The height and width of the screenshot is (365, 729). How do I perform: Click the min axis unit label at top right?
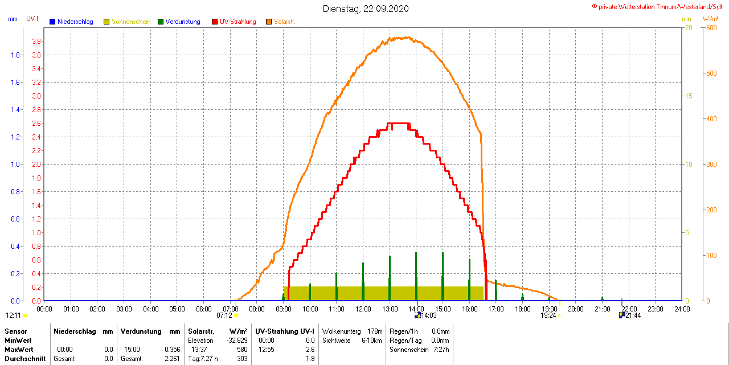pos(686,19)
